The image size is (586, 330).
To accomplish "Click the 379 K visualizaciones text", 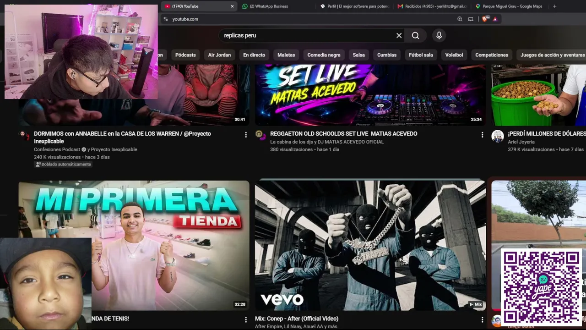I will point(531,149).
